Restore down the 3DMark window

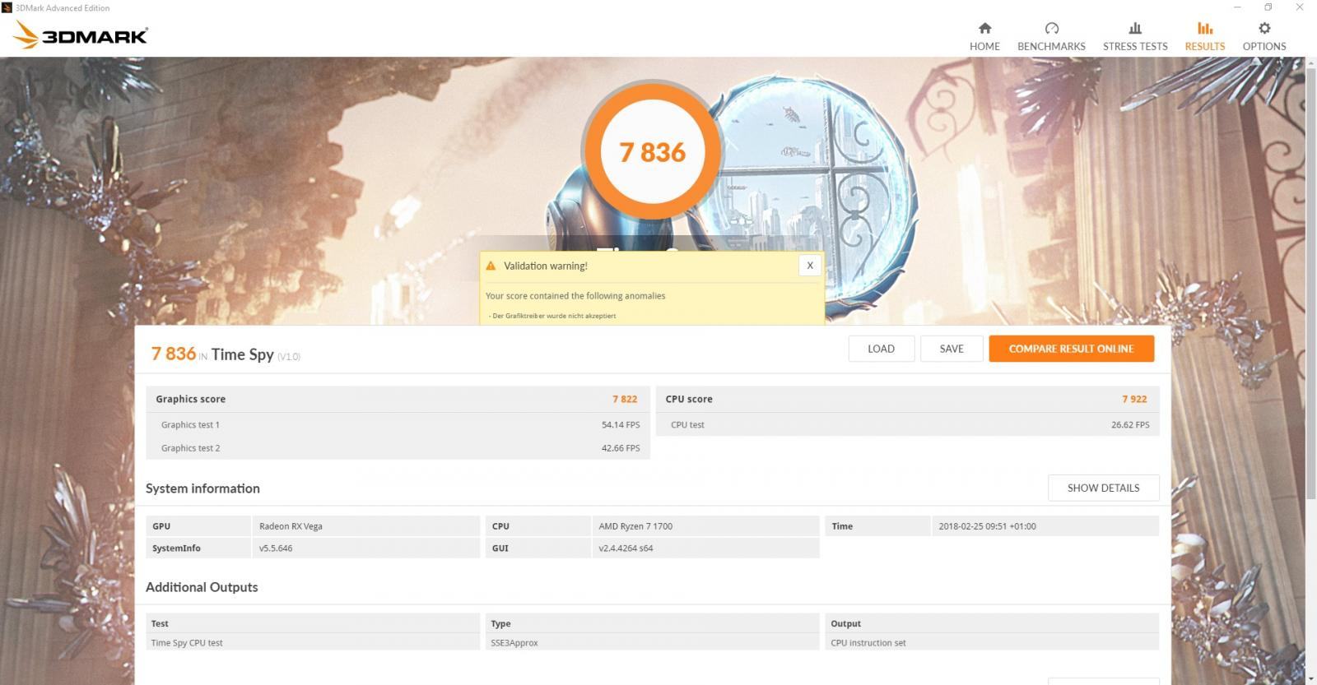[x=1268, y=7]
